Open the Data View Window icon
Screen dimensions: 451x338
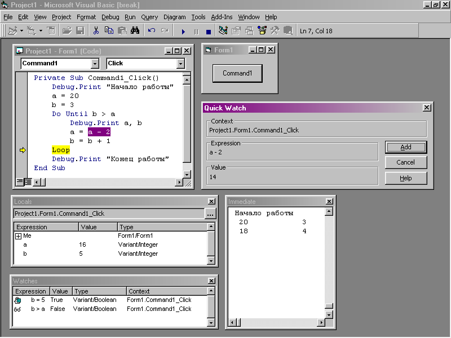point(288,30)
